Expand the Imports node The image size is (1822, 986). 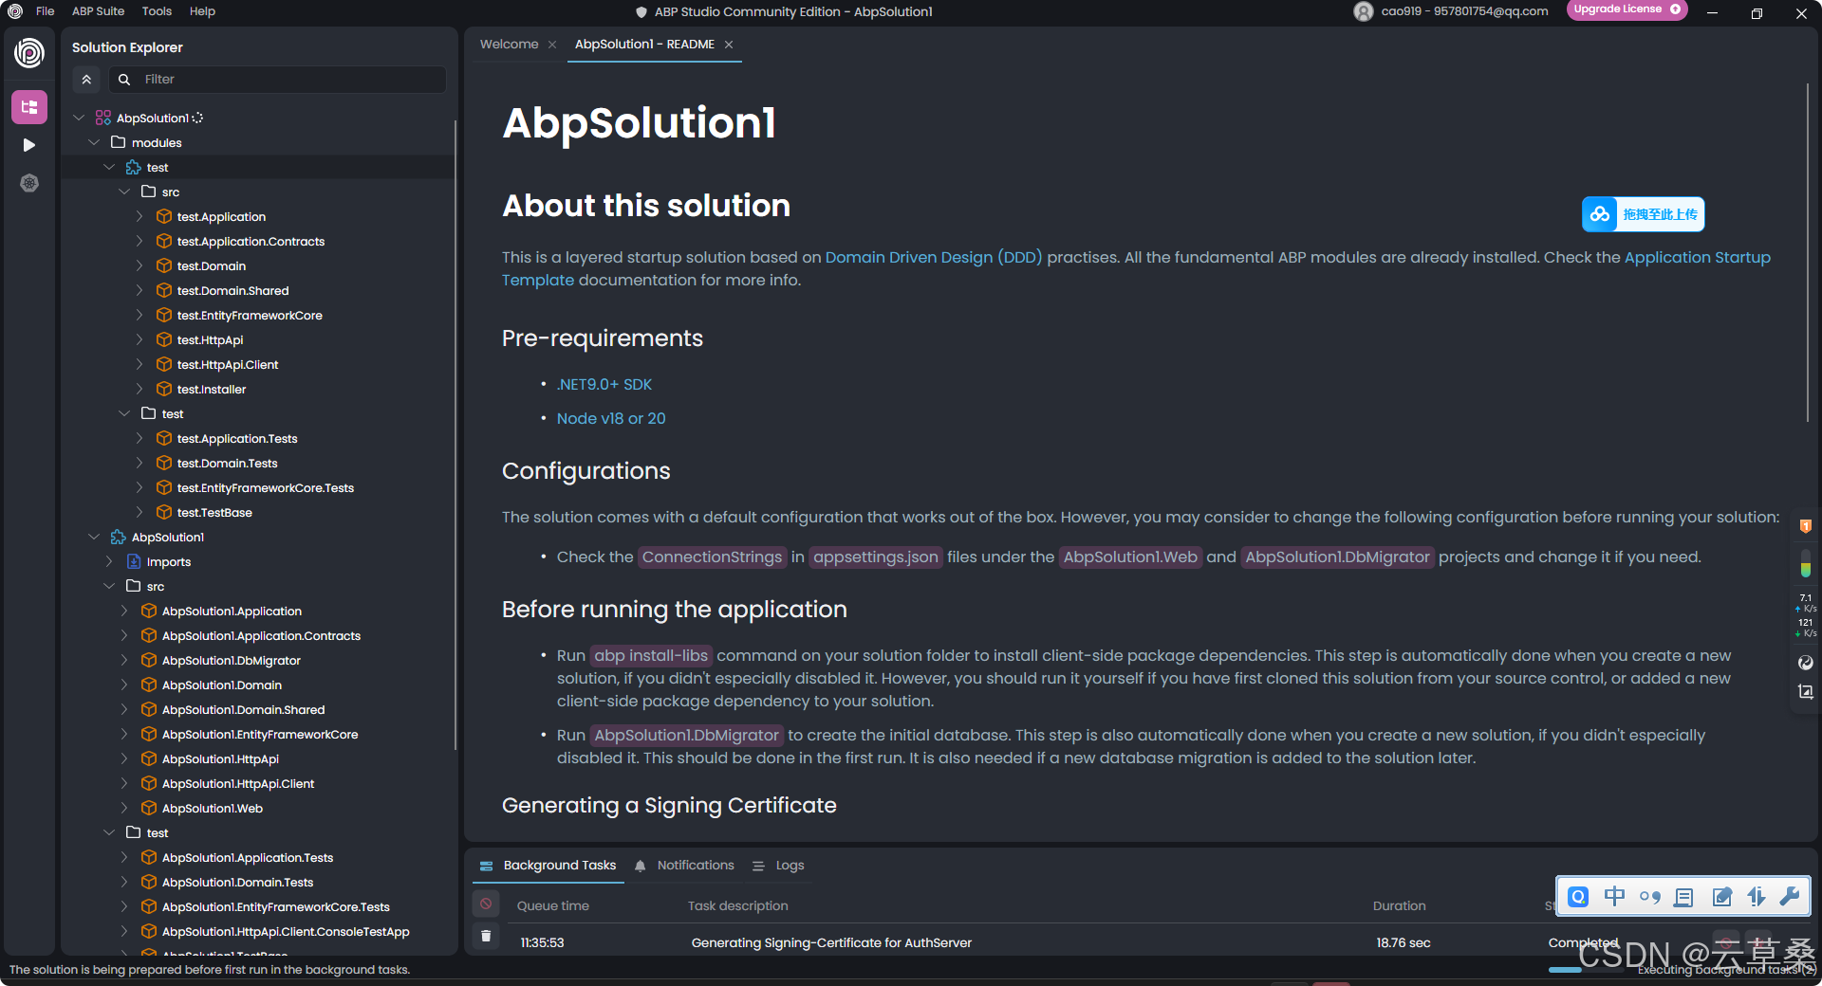[x=109, y=561]
